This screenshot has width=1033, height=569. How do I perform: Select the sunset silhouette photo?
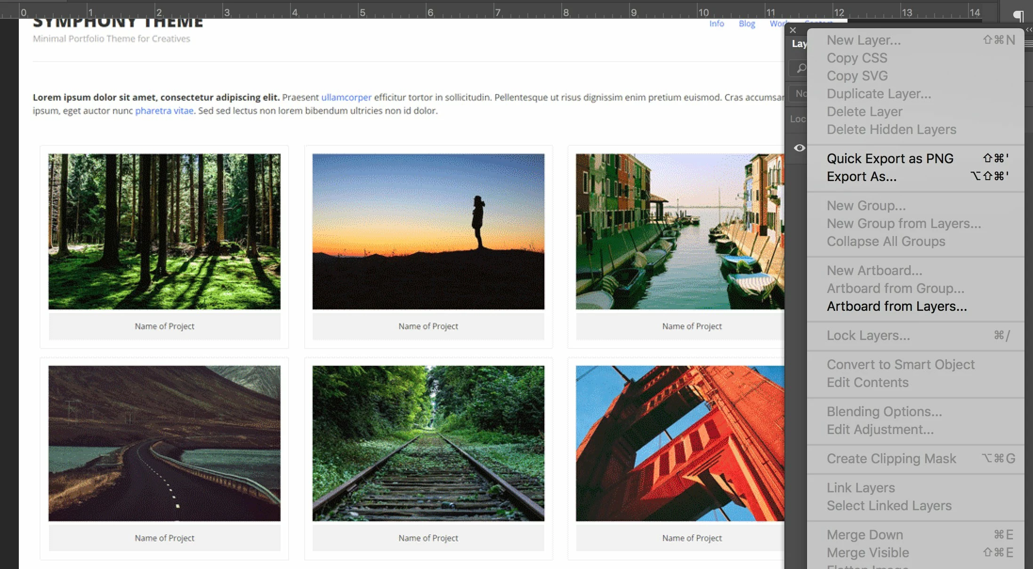point(428,231)
